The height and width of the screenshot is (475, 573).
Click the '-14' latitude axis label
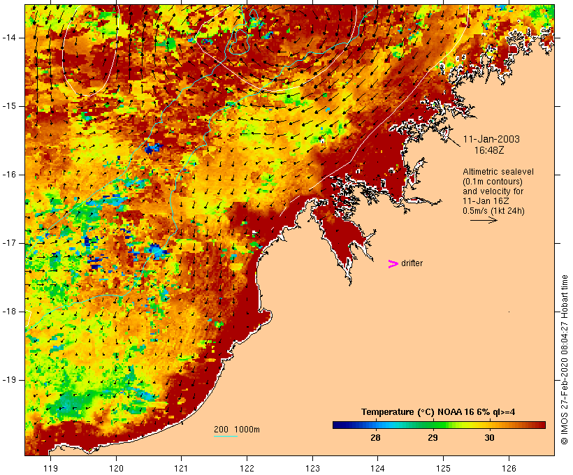click(8, 38)
